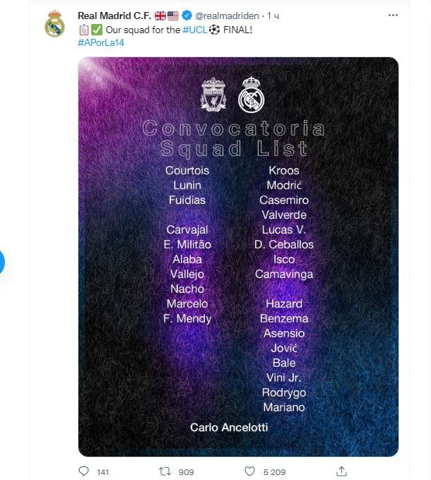
Task: Open the share upload icon
Action: tap(341, 471)
